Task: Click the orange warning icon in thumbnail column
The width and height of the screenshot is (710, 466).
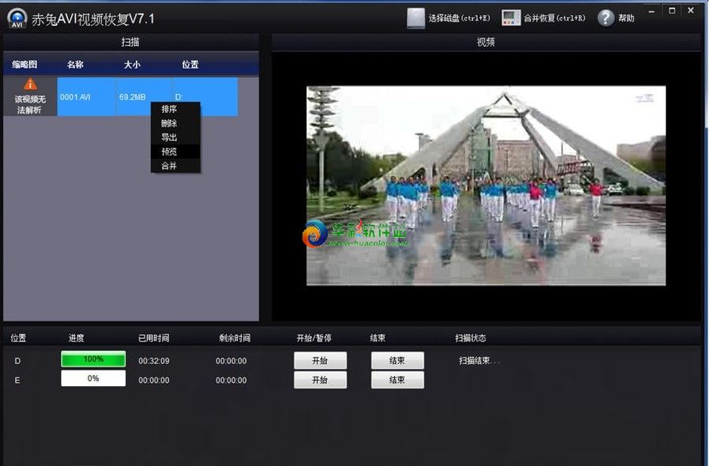Action: pos(30,85)
